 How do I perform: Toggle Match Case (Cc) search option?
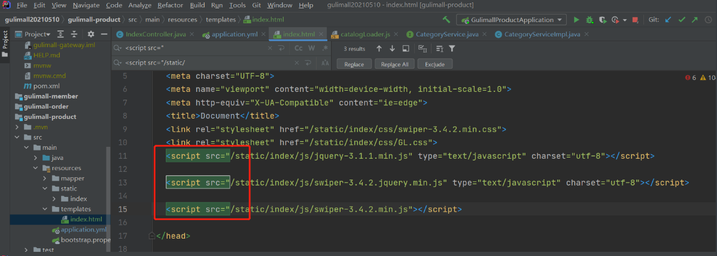coord(298,48)
